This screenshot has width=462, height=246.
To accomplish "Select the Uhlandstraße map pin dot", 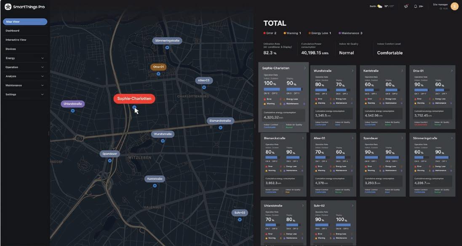I will [x=73, y=111].
